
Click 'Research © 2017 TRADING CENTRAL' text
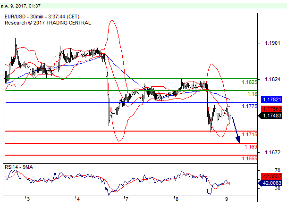point(48,23)
